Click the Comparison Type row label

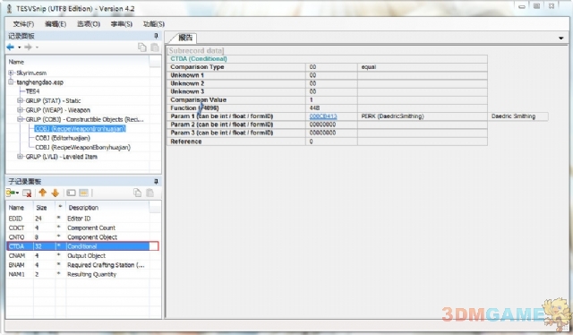coord(197,67)
